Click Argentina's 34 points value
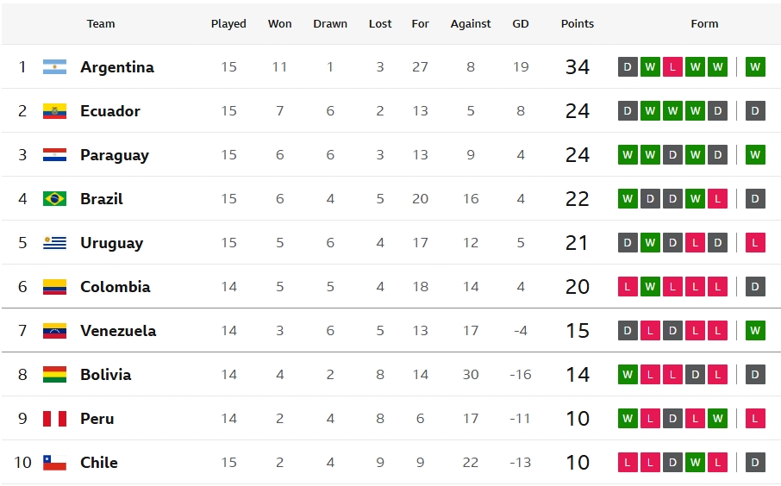This screenshot has width=781, height=486. coord(578,66)
